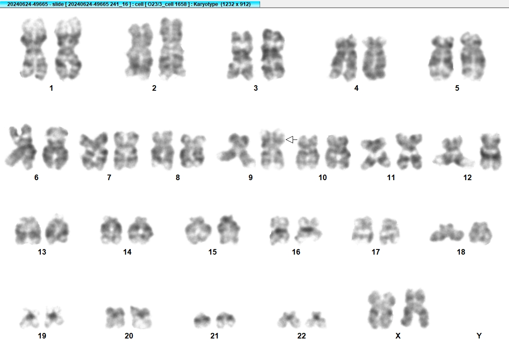Viewport: 509px width, 362px height.
Task: Select the right chromosome 7 homolog
Action: 126,150
